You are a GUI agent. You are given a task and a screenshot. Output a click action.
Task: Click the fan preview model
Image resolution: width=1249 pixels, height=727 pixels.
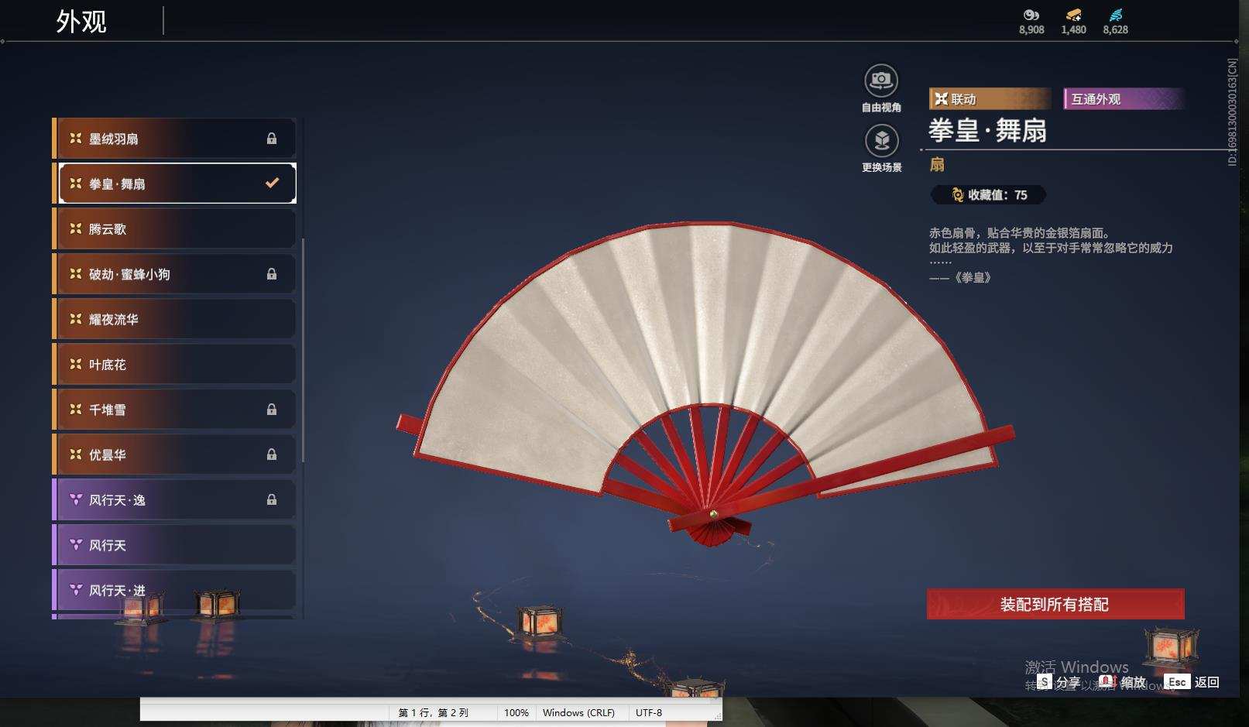click(x=706, y=383)
